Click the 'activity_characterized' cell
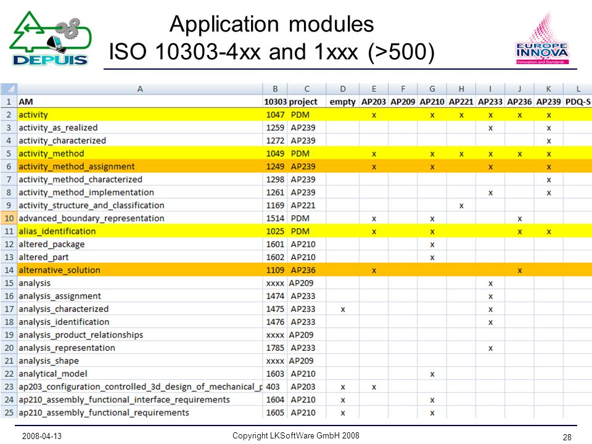592x444 pixels. tap(140, 141)
